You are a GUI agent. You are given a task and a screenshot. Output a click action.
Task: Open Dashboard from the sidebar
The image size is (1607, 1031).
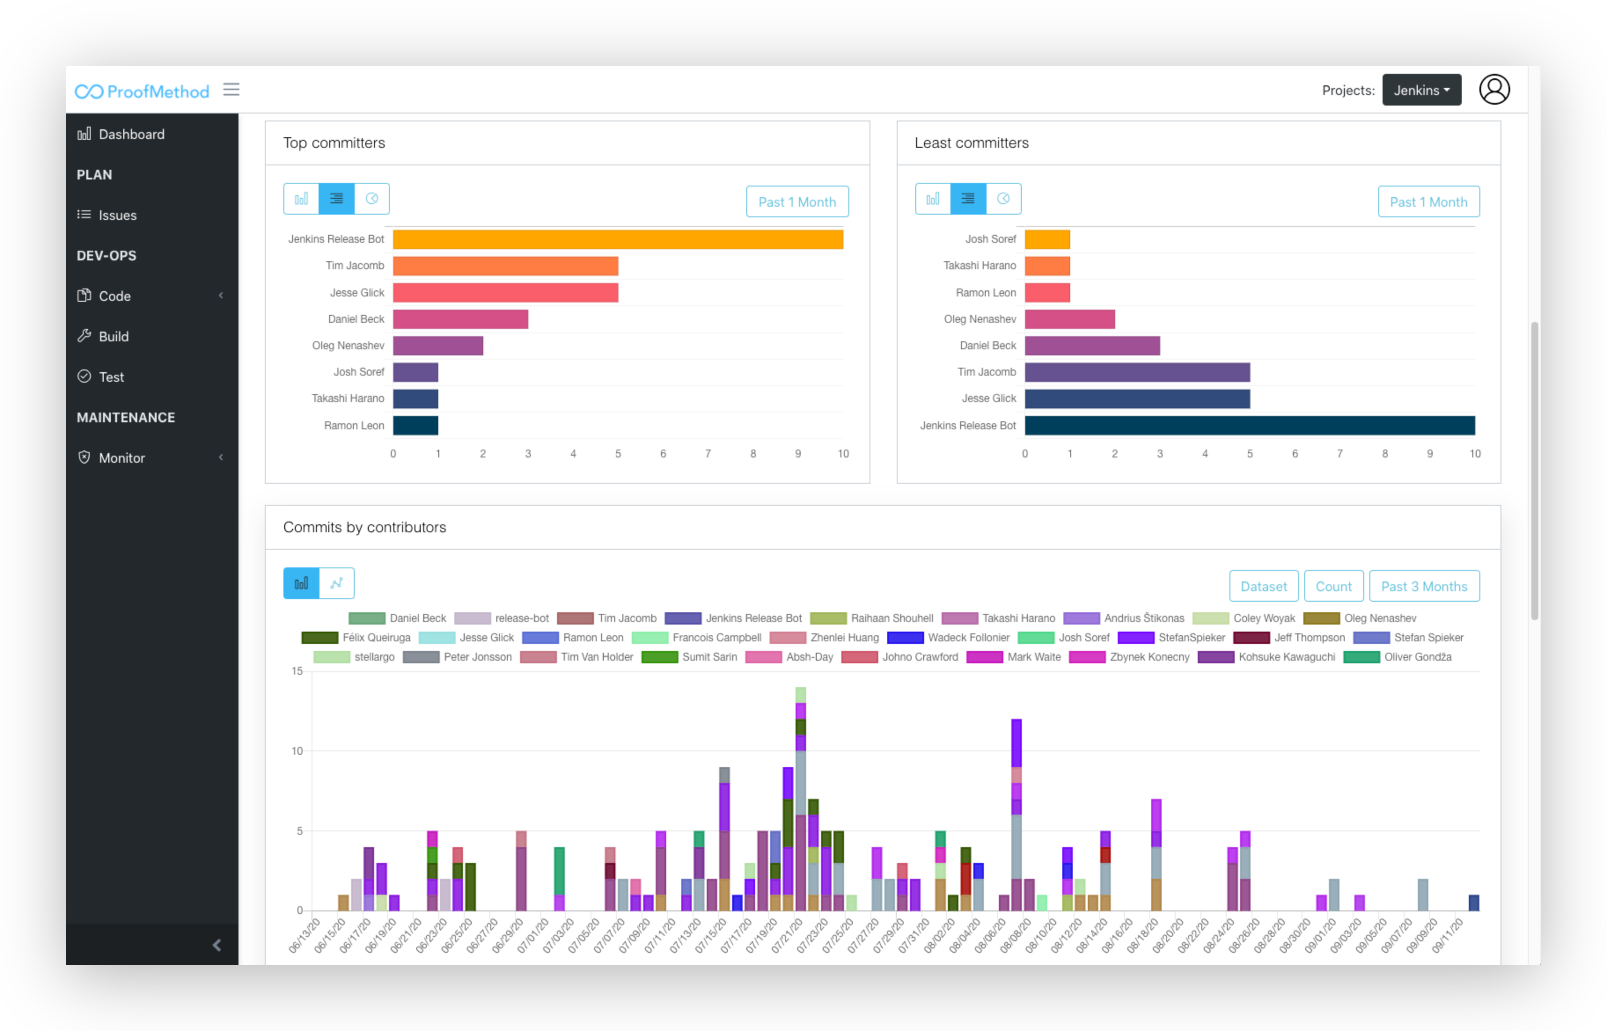click(131, 134)
